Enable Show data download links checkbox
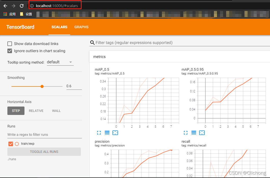Image resolution: width=270 pixels, height=178 pixels. click(x=10, y=44)
